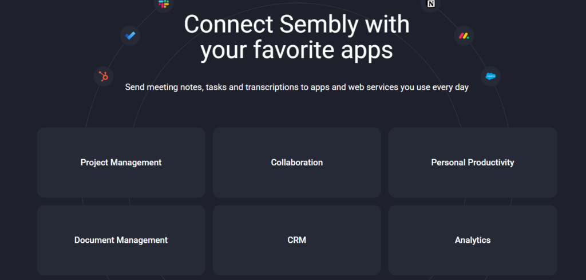
Task: Click the Salesforce cloud icon
Action: click(x=490, y=76)
